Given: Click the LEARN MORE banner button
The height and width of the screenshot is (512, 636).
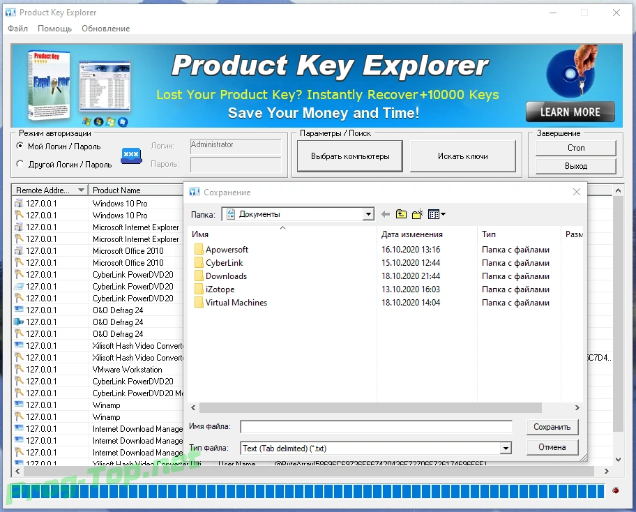Looking at the screenshot, I should 570,112.
